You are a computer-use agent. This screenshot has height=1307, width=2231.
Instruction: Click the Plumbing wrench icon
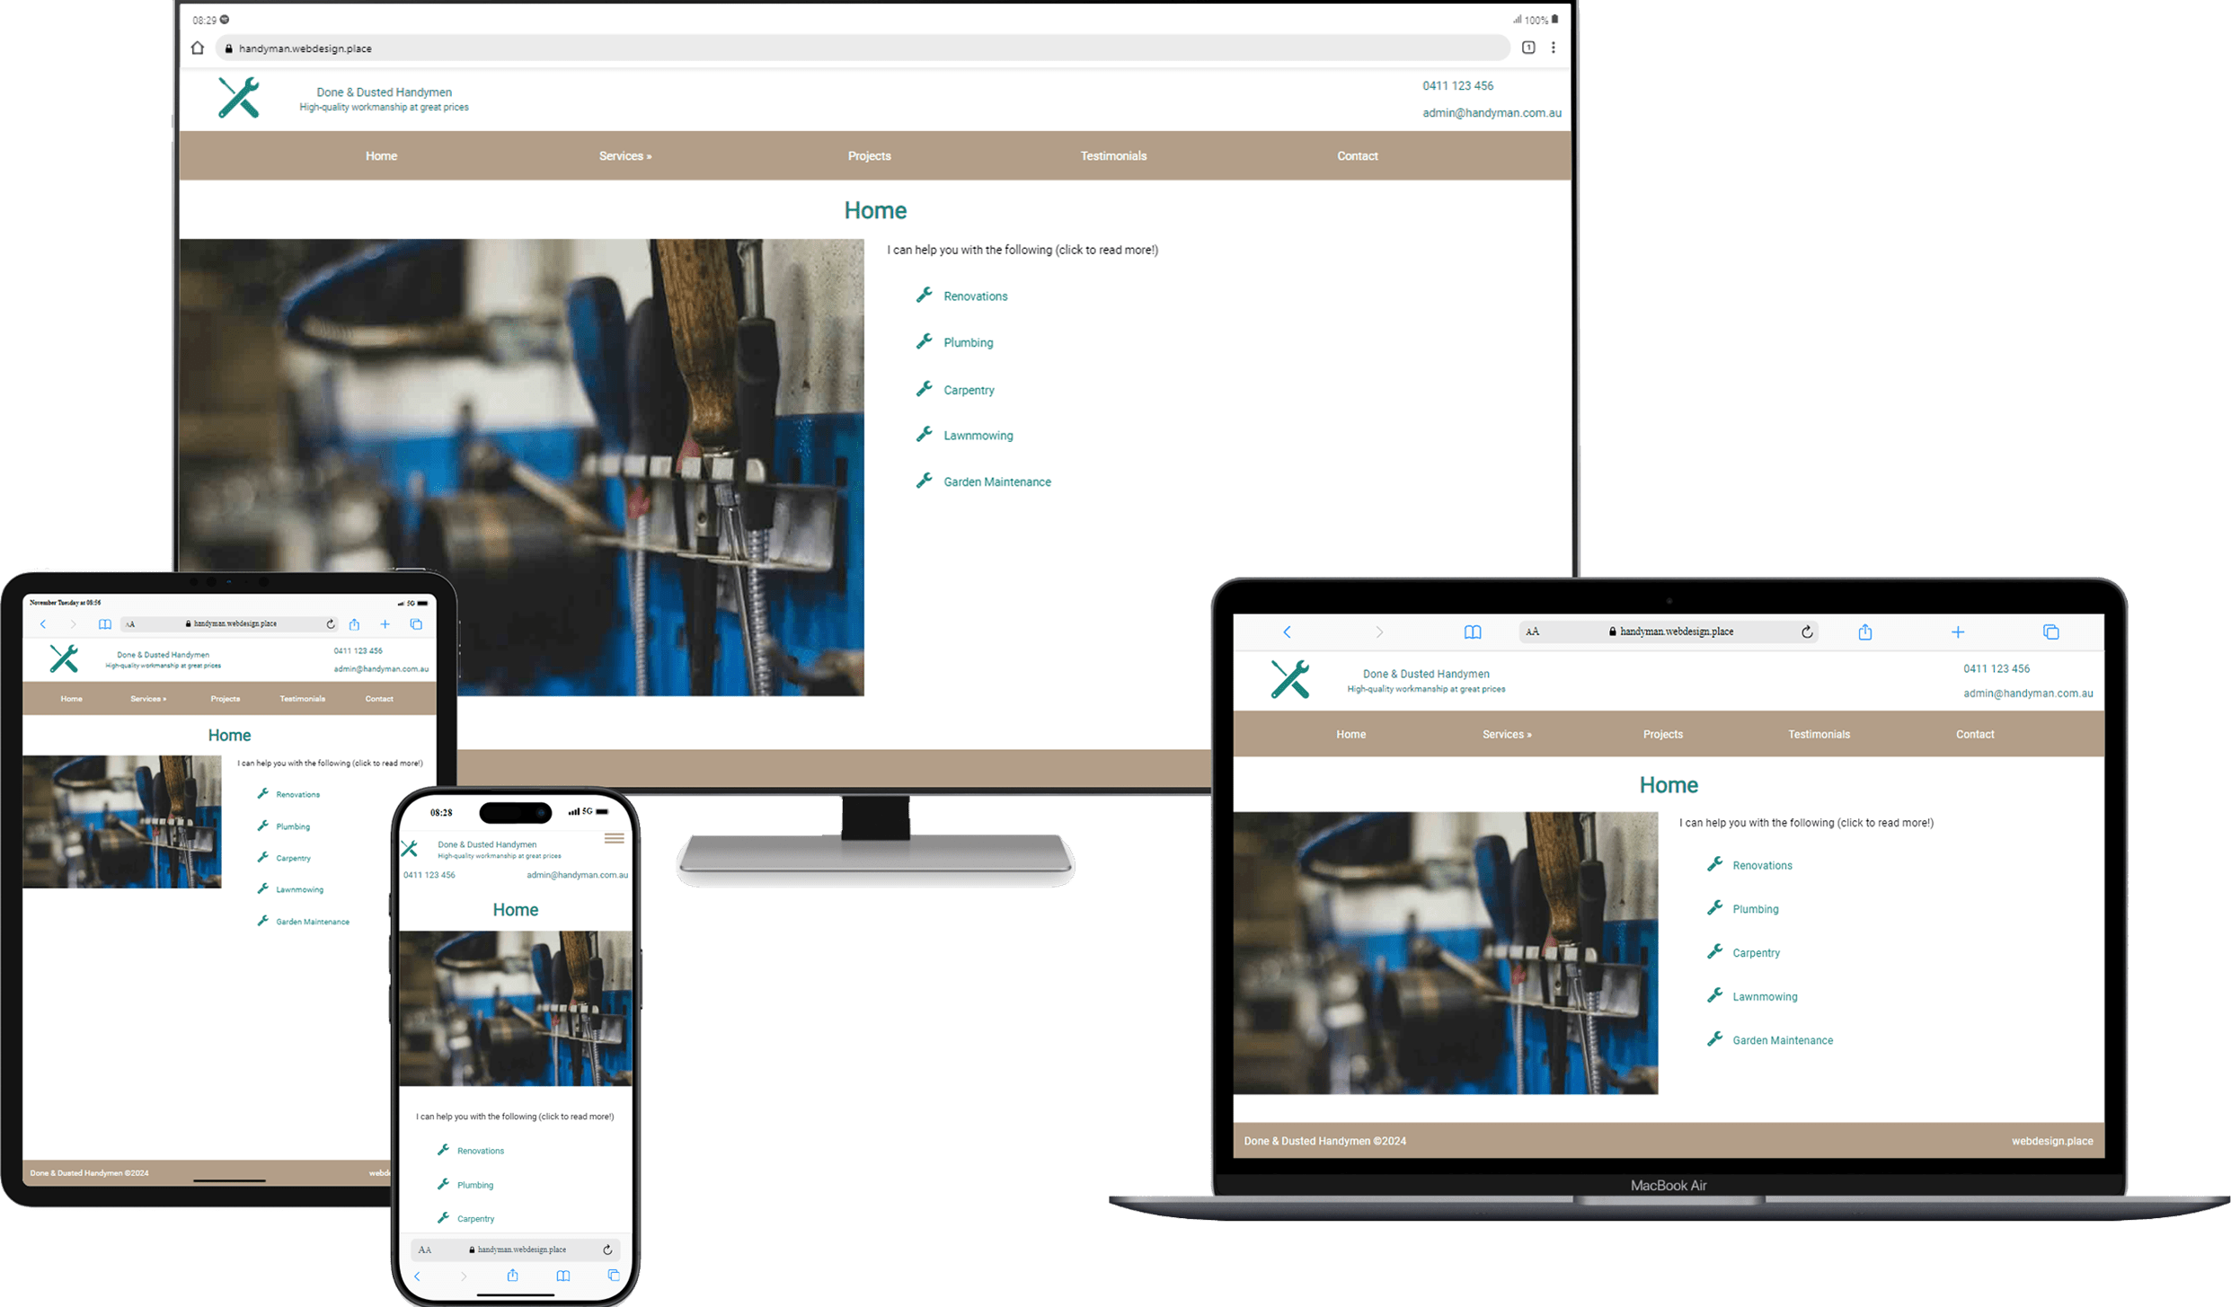click(925, 342)
